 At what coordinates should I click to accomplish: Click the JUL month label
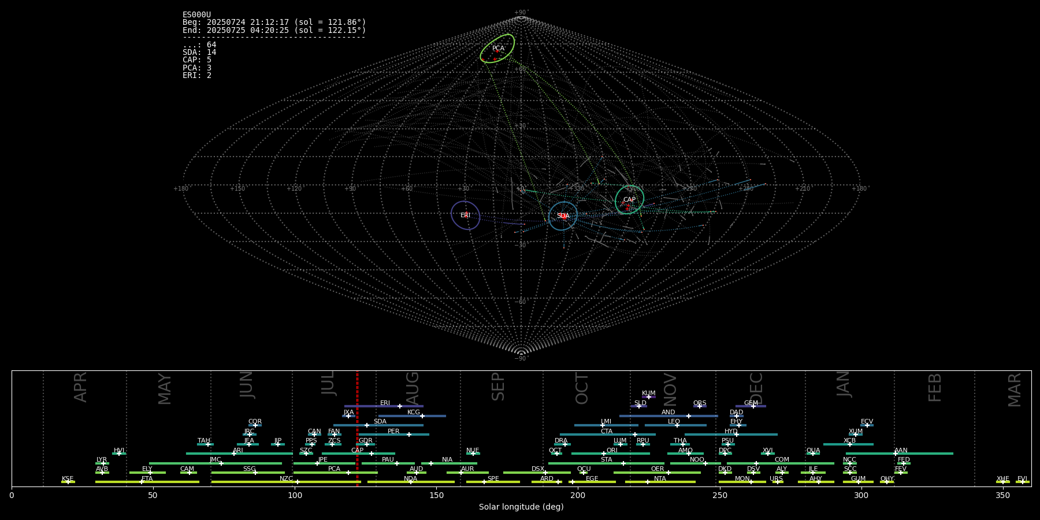pyautogui.click(x=328, y=383)
